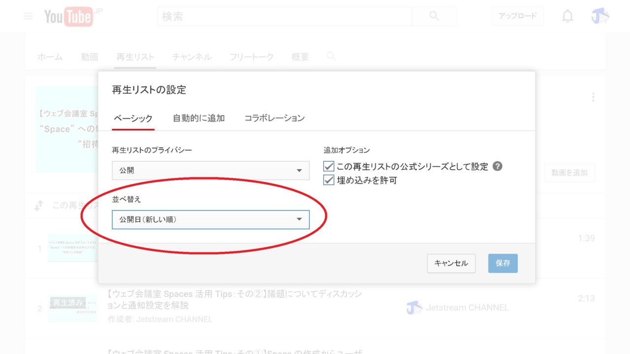Image resolution: width=630 pixels, height=354 pixels.
Task: Click the help icon beside official series
Action: coord(498,166)
